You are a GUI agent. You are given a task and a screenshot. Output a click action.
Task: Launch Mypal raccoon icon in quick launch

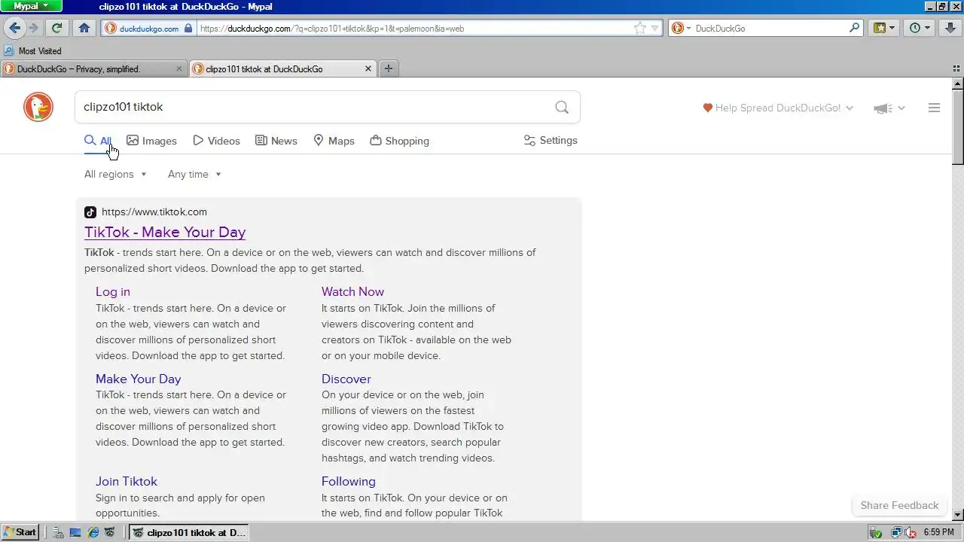tap(110, 532)
